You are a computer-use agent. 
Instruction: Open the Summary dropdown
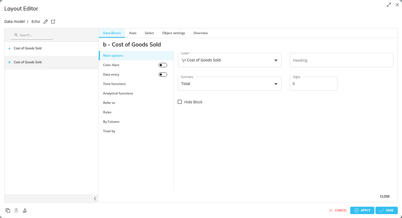(230, 84)
